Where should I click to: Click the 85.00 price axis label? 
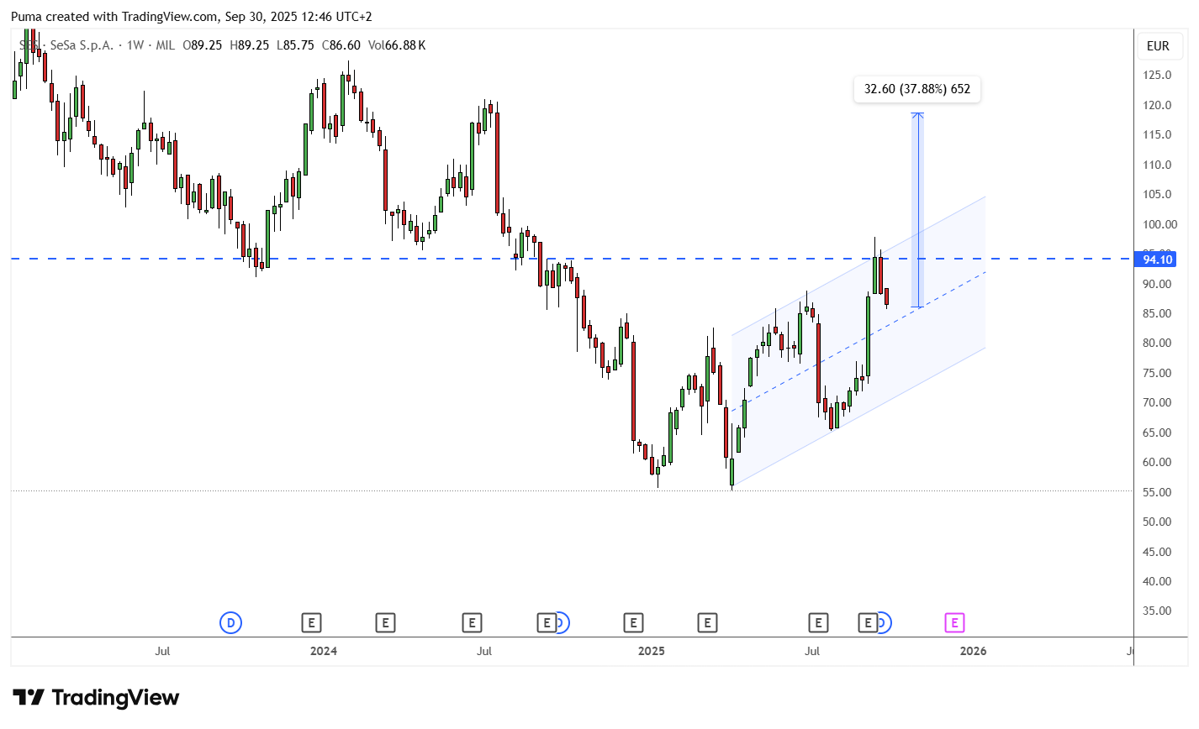(1158, 313)
